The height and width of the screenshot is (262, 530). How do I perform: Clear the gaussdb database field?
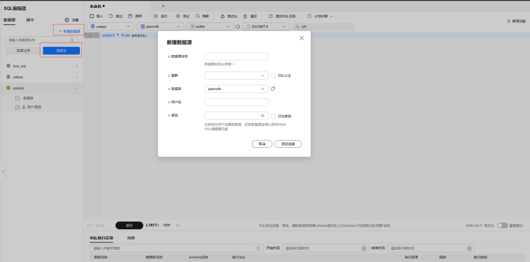tap(263, 89)
